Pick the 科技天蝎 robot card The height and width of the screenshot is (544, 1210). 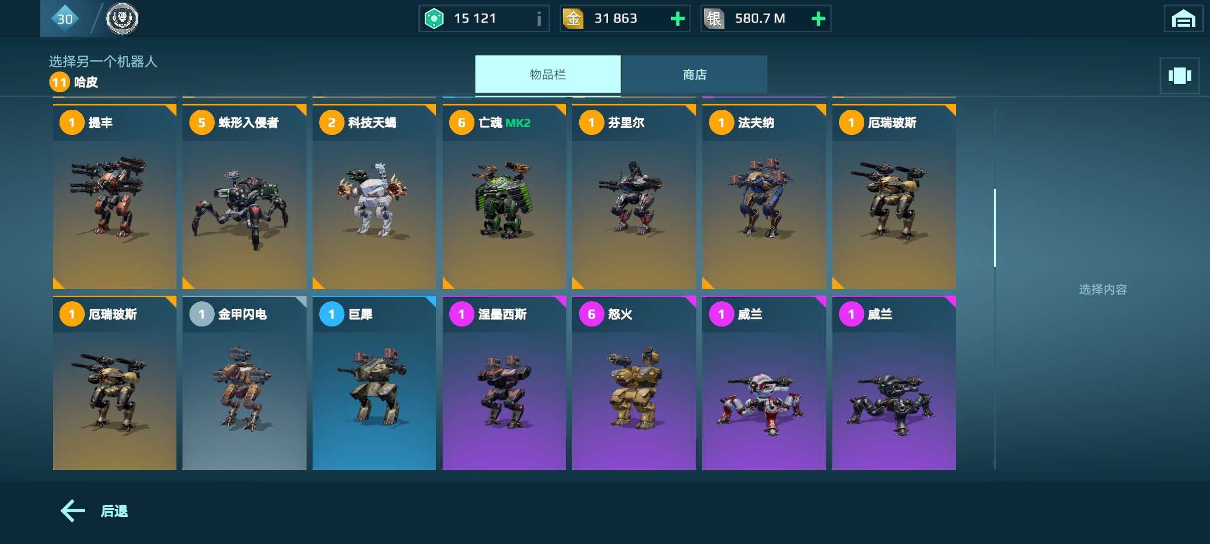pyautogui.click(x=374, y=196)
